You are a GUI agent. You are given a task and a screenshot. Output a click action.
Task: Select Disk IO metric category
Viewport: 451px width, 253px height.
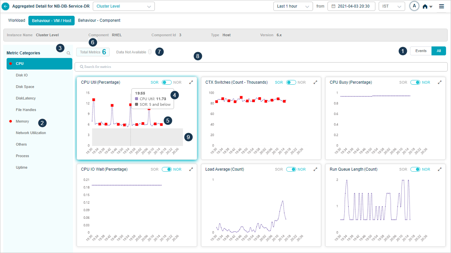click(22, 75)
